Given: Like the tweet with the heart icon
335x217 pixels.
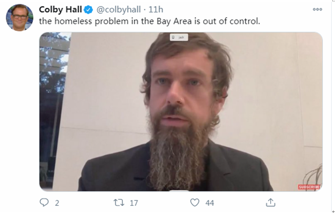Looking at the screenshot, I should coord(195,202).
